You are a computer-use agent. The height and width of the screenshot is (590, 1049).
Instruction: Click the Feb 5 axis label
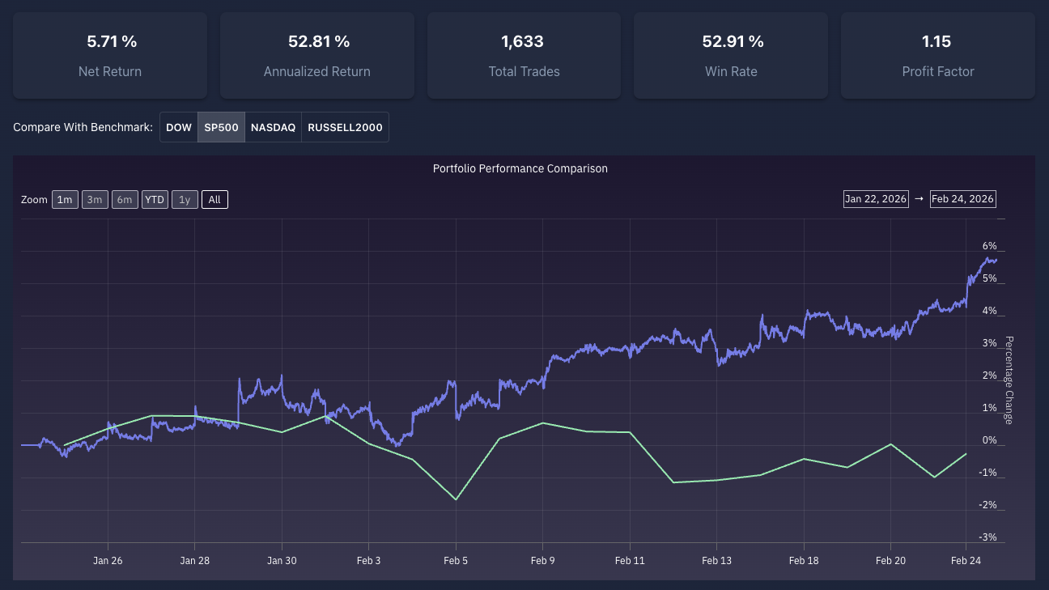pyautogui.click(x=456, y=560)
